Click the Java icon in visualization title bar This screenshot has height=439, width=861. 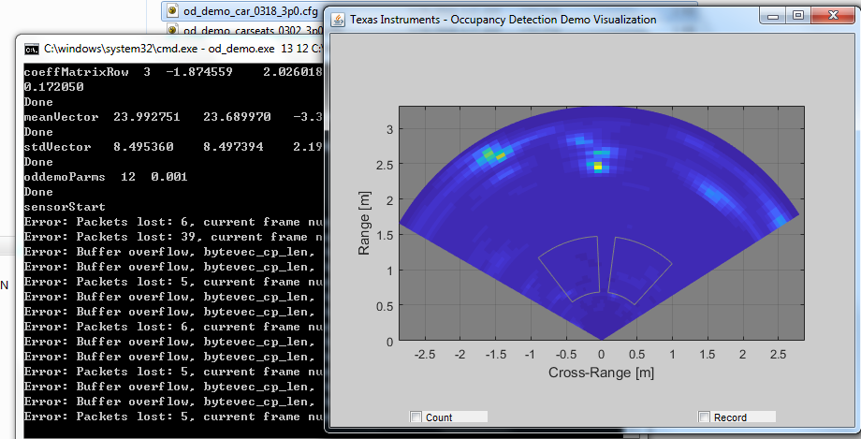(x=339, y=20)
